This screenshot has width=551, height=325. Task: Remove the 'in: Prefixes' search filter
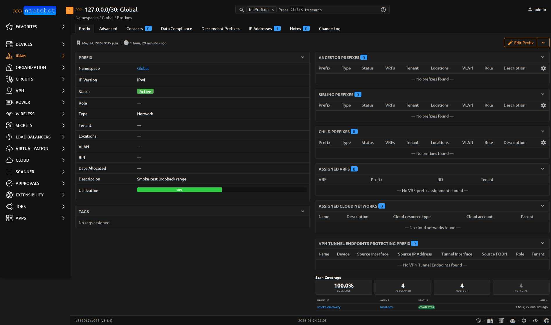pos(273,10)
